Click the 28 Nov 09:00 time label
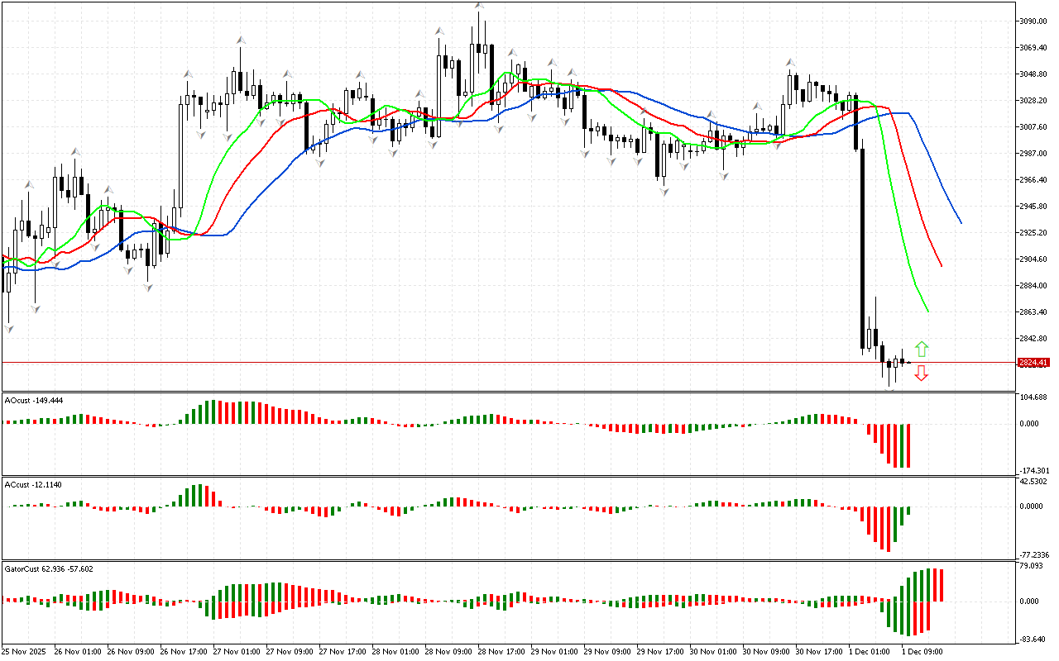Viewport: 1059px width, 661px height. [x=449, y=652]
